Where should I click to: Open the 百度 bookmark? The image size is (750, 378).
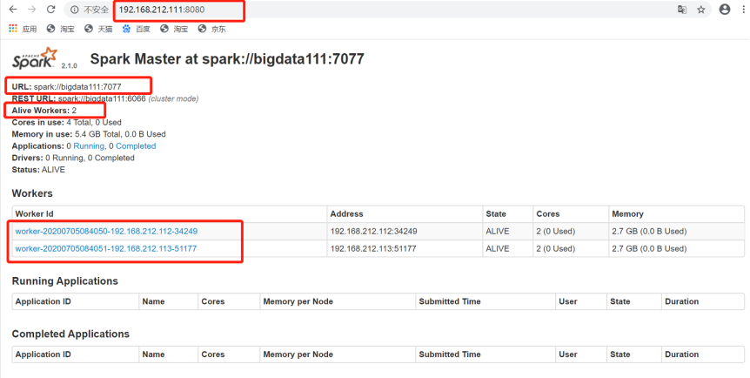coord(136,29)
